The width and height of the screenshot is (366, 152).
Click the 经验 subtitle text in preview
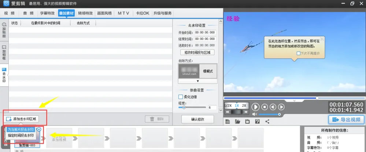(233, 19)
